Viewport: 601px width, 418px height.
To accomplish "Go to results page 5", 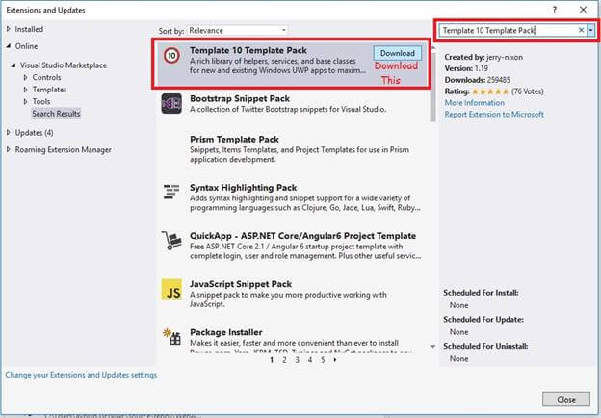I will (x=323, y=360).
